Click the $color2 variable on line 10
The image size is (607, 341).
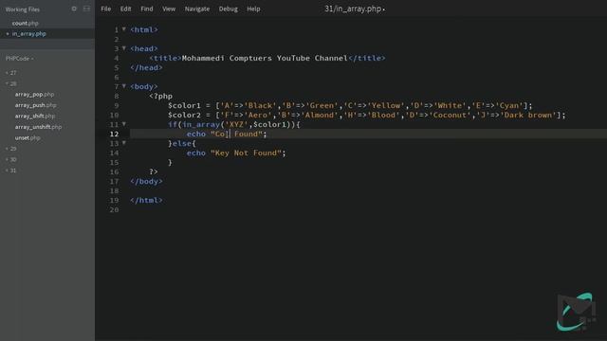(x=184, y=115)
